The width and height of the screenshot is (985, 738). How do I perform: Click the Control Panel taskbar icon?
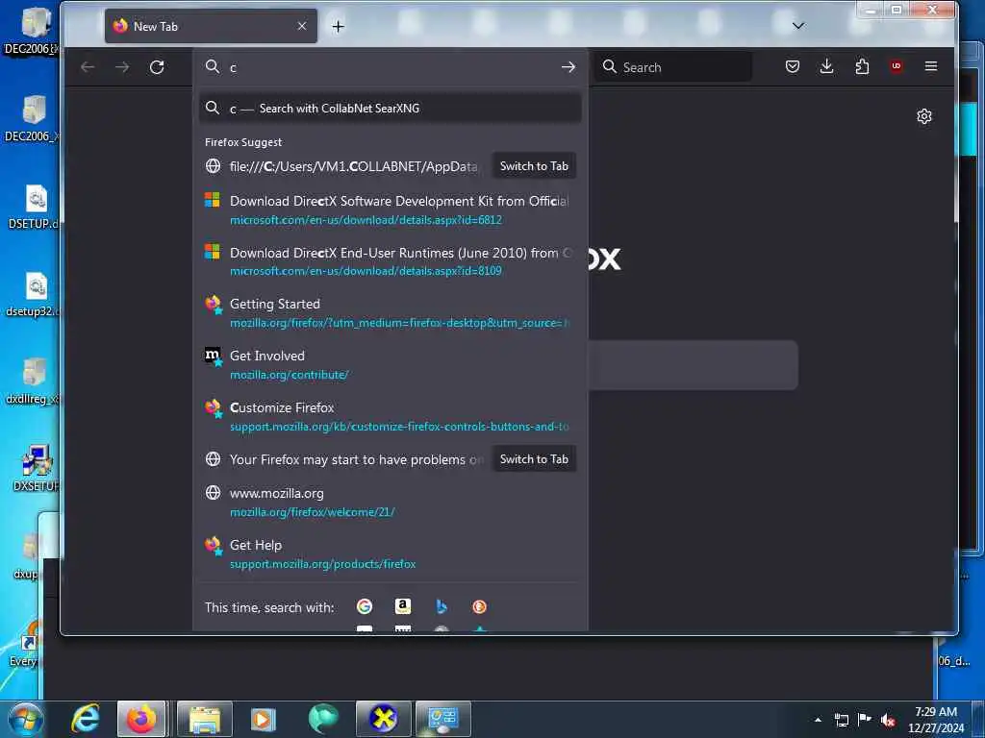point(443,719)
